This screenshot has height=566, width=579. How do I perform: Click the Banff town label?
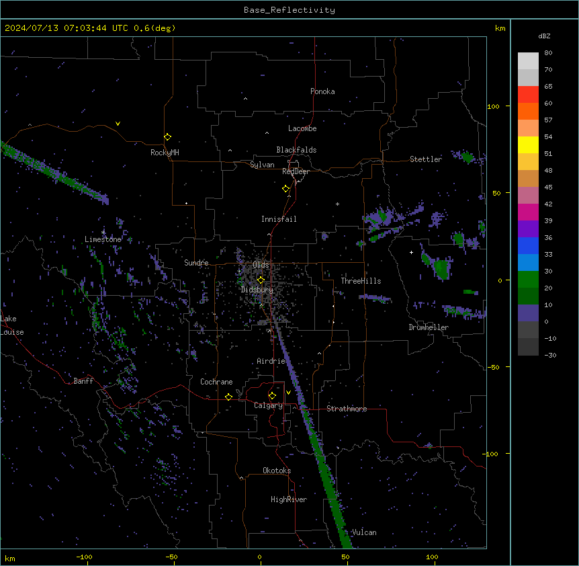click(83, 381)
